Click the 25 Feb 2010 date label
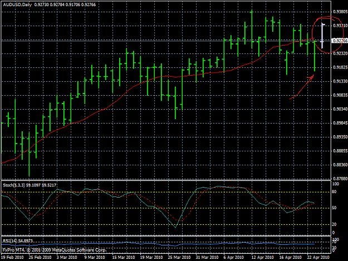 40,257
